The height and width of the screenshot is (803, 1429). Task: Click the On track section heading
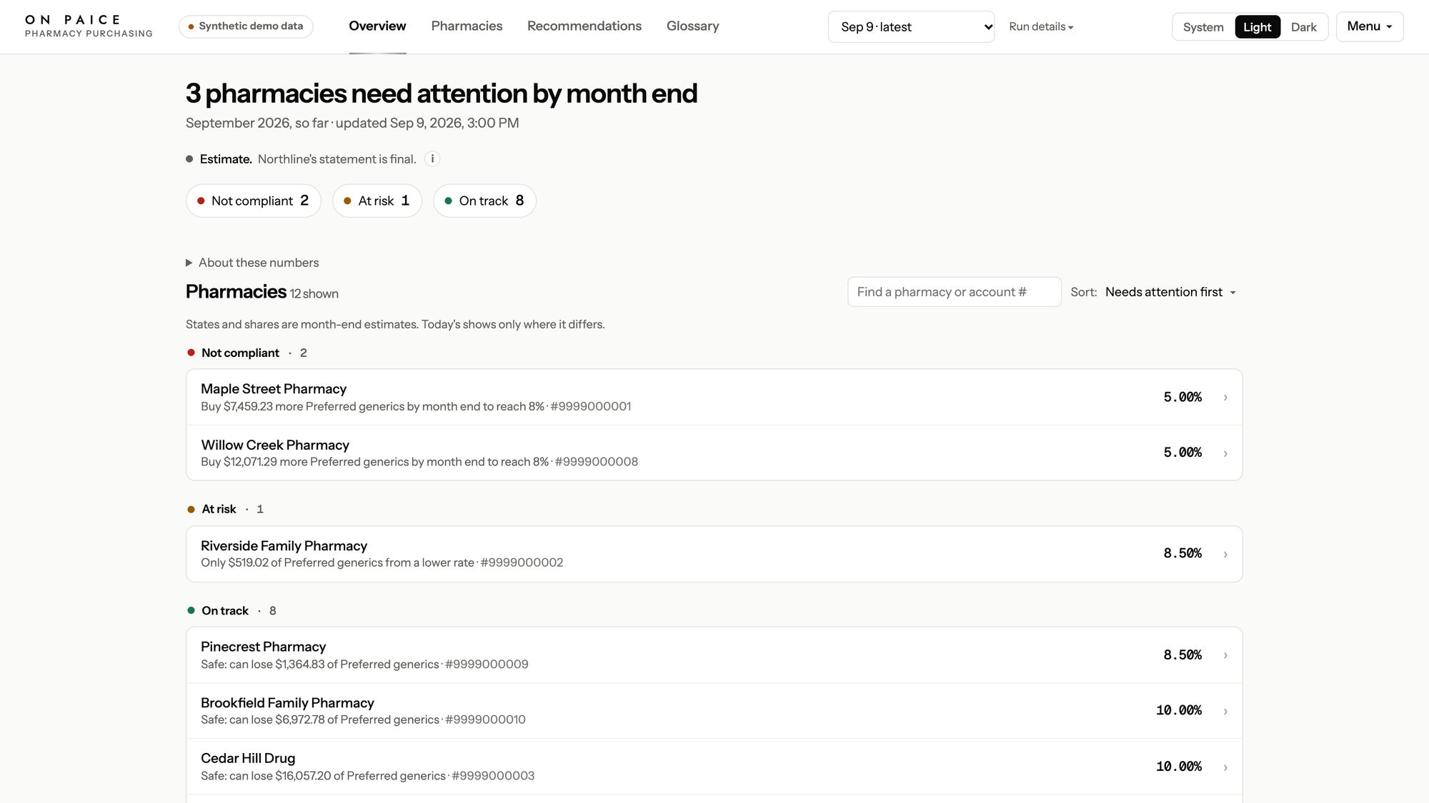click(x=225, y=610)
